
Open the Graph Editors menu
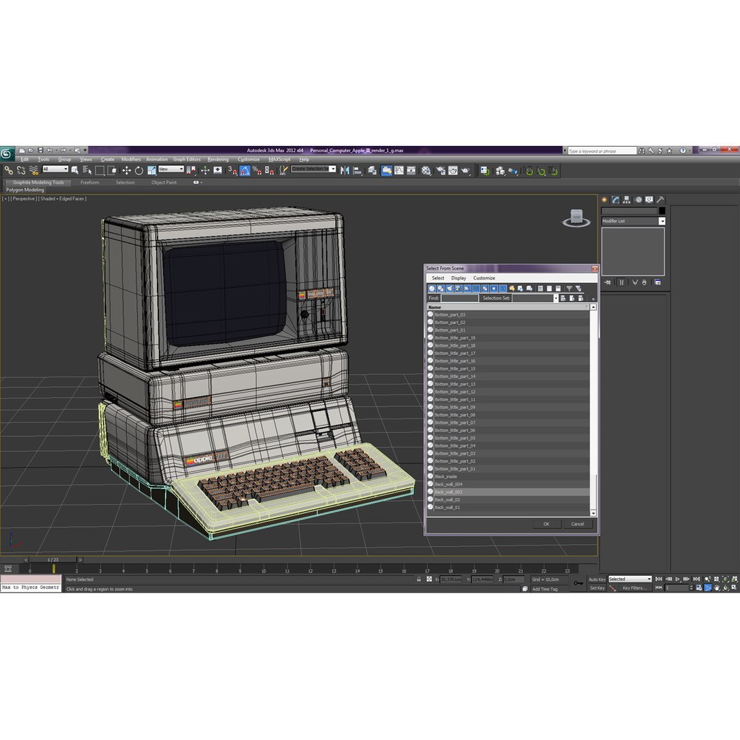click(186, 160)
